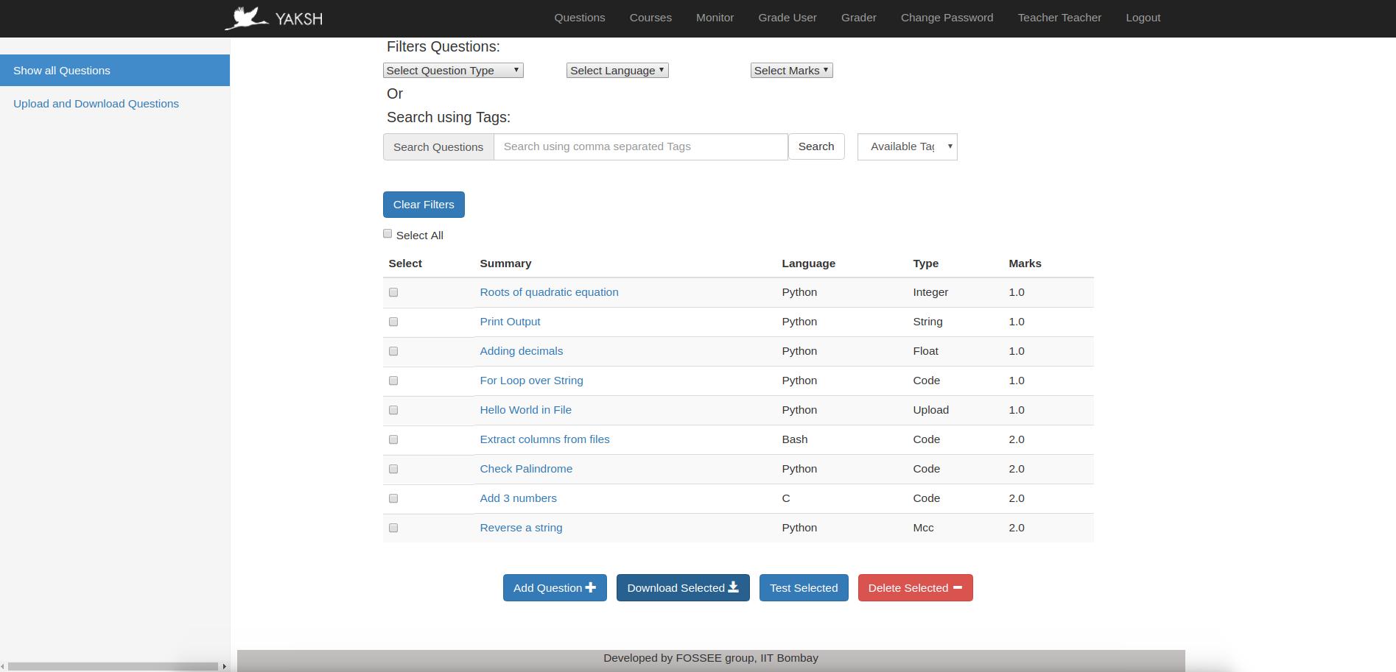Check the Roots of quadratic equation row
Screen dimensions: 1396x672
[393, 292]
